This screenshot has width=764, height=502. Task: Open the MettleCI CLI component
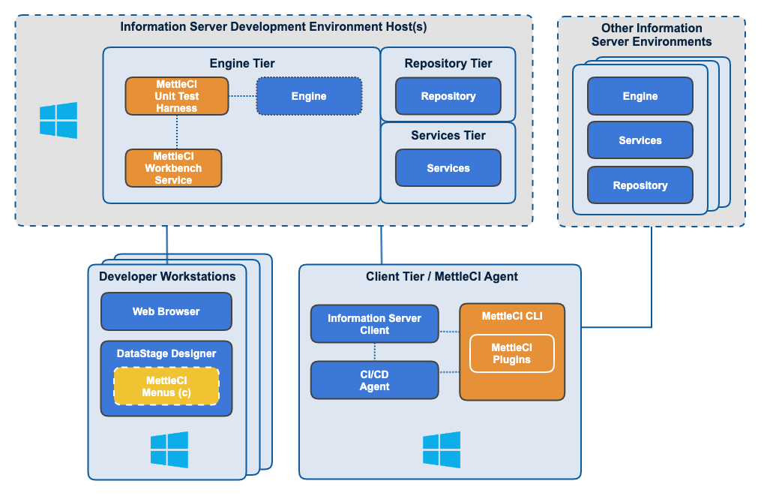pos(512,317)
